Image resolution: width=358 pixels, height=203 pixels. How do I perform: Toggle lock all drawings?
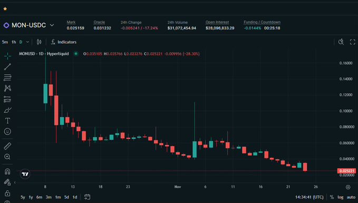(7, 193)
